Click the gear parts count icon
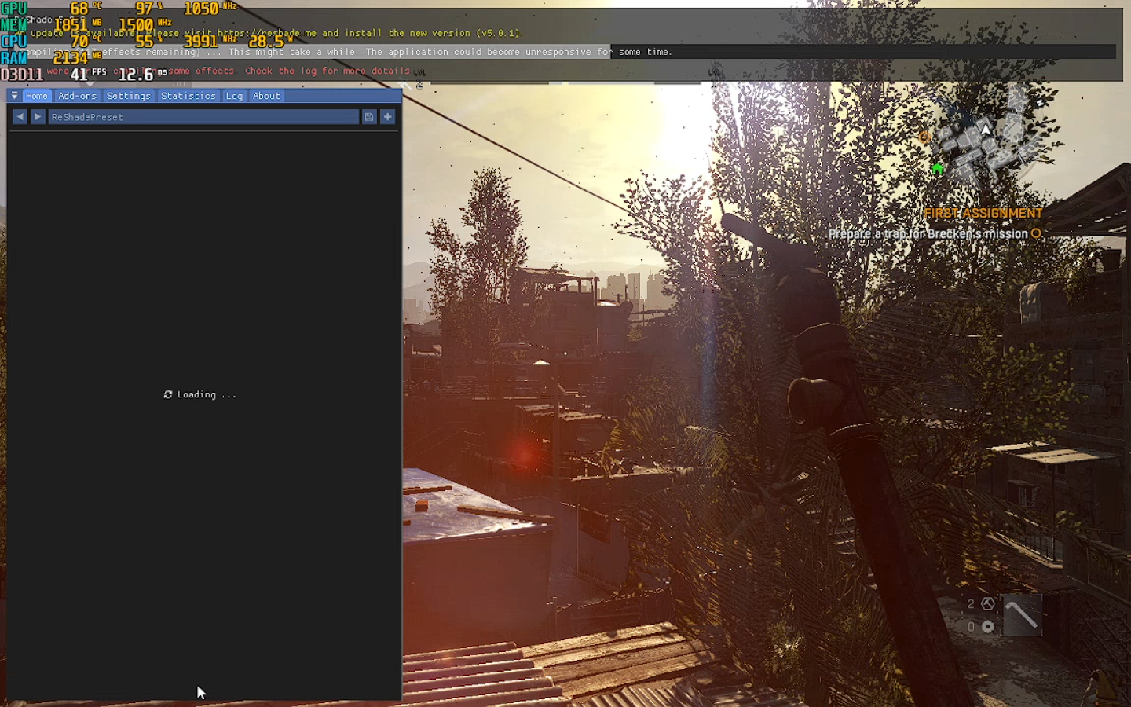 988,627
